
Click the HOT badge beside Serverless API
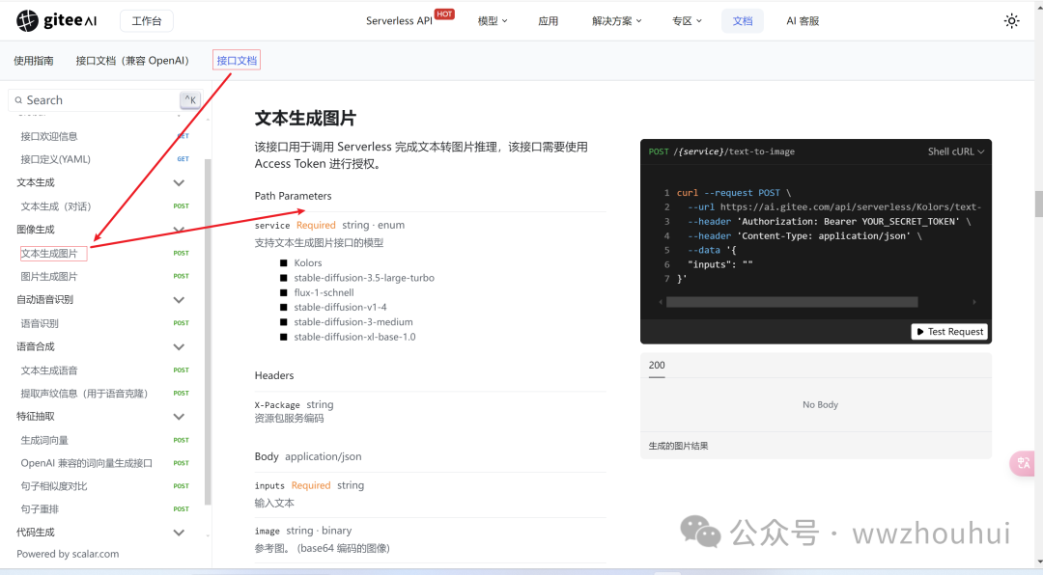pyautogui.click(x=444, y=14)
